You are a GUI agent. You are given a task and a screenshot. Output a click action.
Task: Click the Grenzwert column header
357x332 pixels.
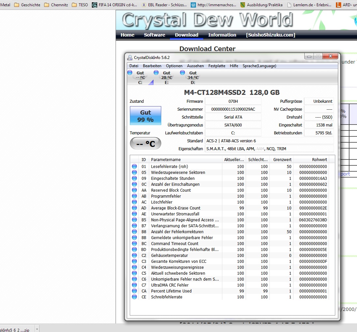[x=281, y=160]
